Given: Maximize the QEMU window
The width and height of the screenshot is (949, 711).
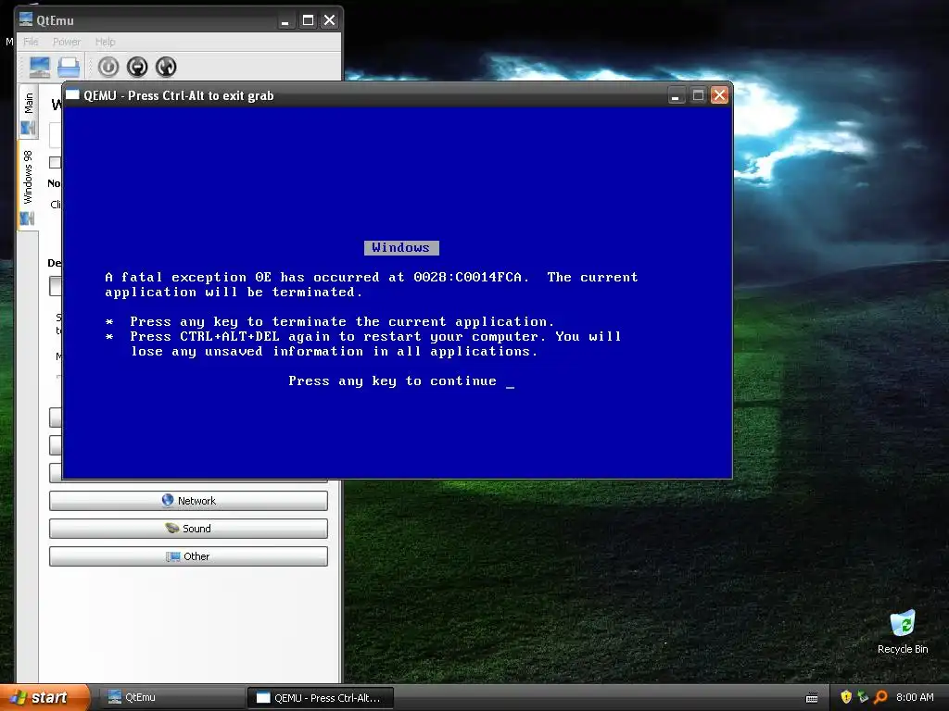Looking at the screenshot, I should tap(698, 95).
